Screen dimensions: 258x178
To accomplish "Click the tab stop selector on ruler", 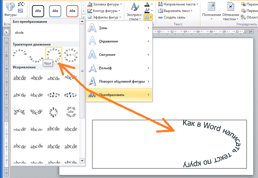I will coord(6,31).
